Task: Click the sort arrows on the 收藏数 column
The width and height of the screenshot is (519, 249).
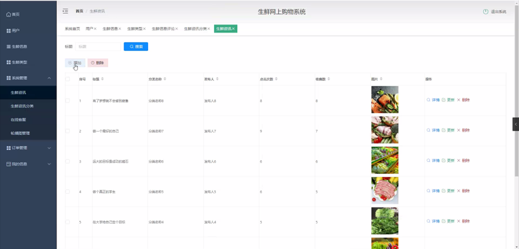Action: [329, 79]
